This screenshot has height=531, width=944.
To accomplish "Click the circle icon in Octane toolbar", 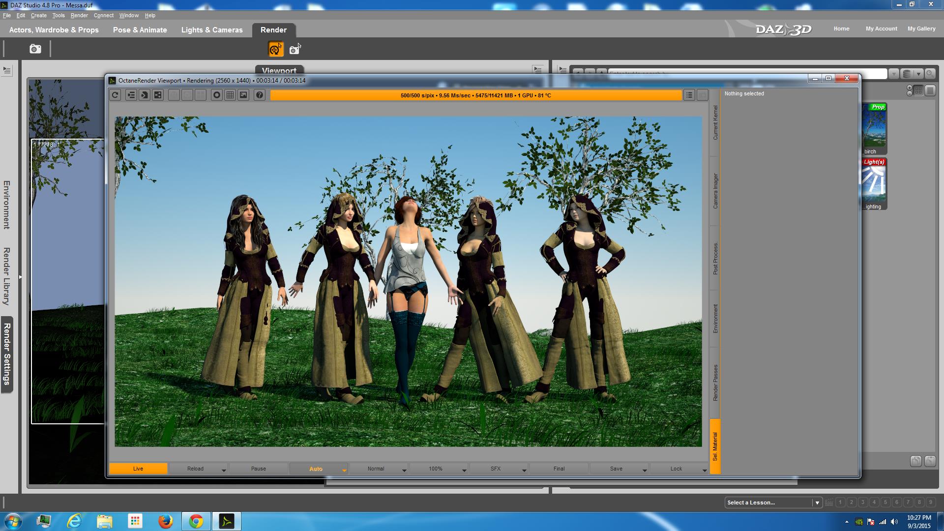I will click(x=216, y=95).
